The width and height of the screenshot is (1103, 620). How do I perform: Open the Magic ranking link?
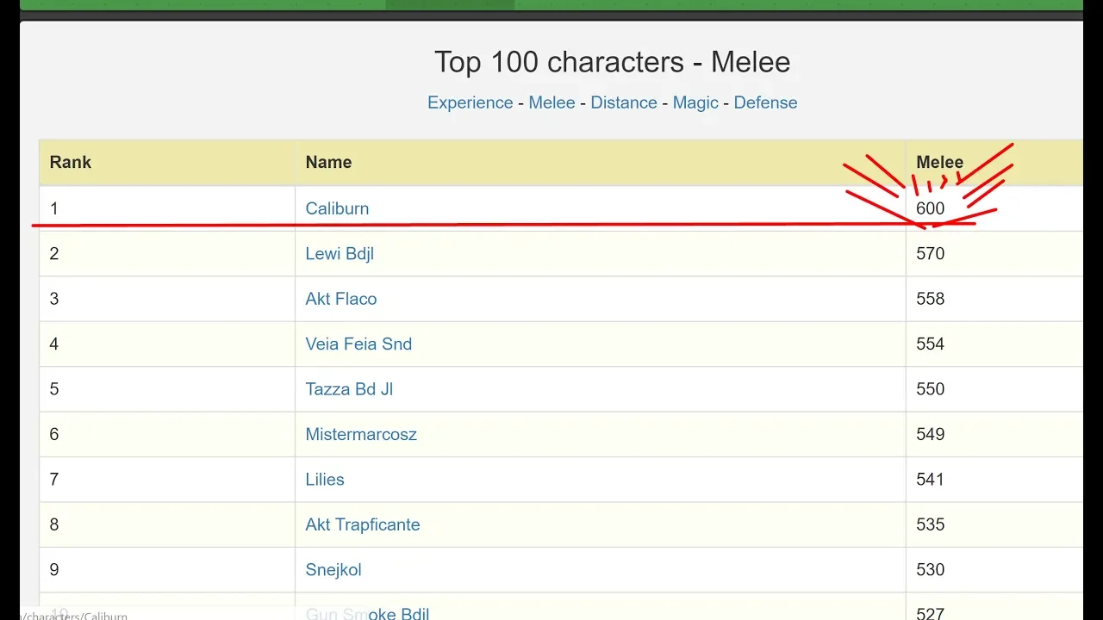tap(695, 102)
